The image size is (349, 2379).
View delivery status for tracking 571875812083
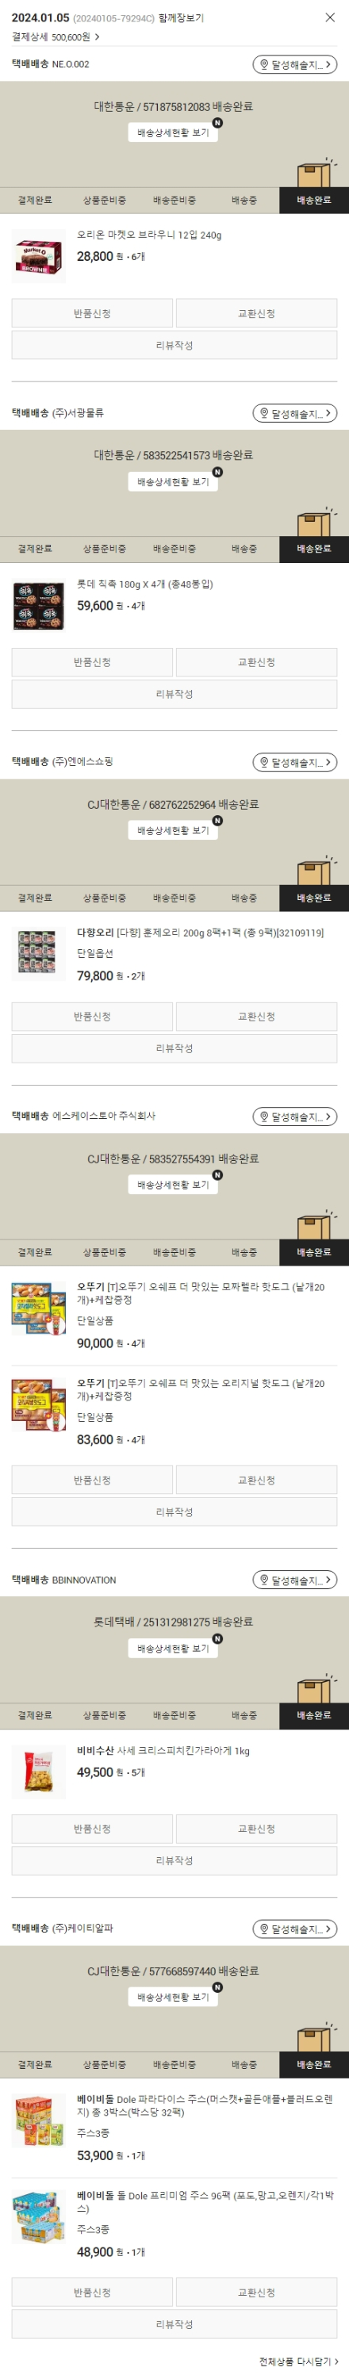[x=174, y=133]
